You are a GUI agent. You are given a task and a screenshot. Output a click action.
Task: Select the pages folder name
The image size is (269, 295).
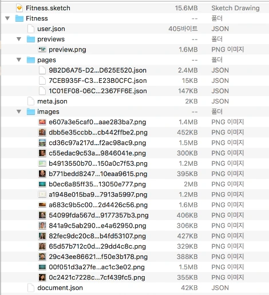coord(46,60)
